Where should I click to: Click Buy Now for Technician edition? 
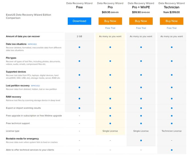click(172, 21)
